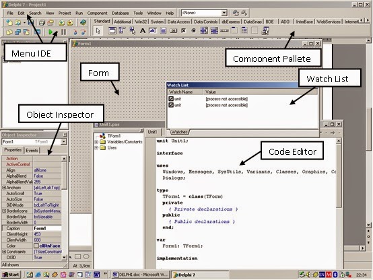Select the ListBox component icon
Viewport: 373px width, 280px height.
pos(204,31)
